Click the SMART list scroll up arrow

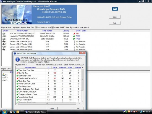(82, 68)
